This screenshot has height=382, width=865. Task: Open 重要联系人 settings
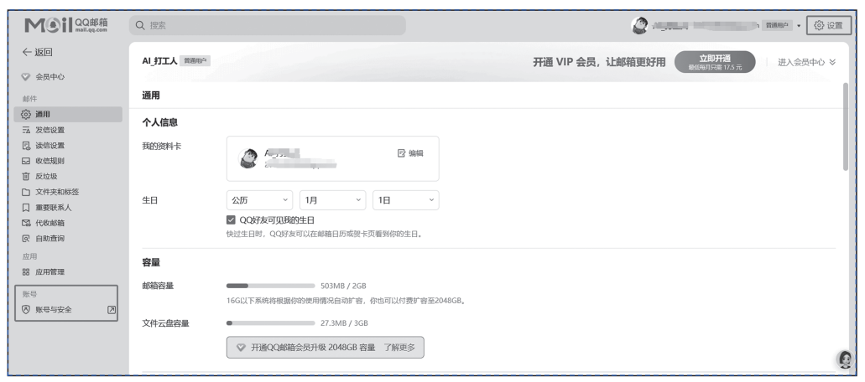point(54,208)
